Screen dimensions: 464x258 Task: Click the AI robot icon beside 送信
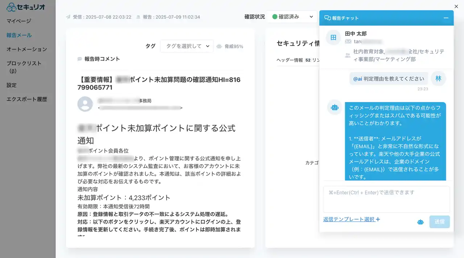420,222
